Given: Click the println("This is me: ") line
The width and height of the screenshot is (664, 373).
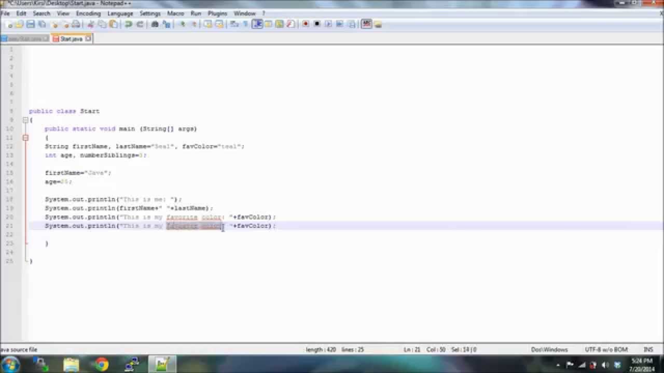Looking at the screenshot, I should point(113,199).
